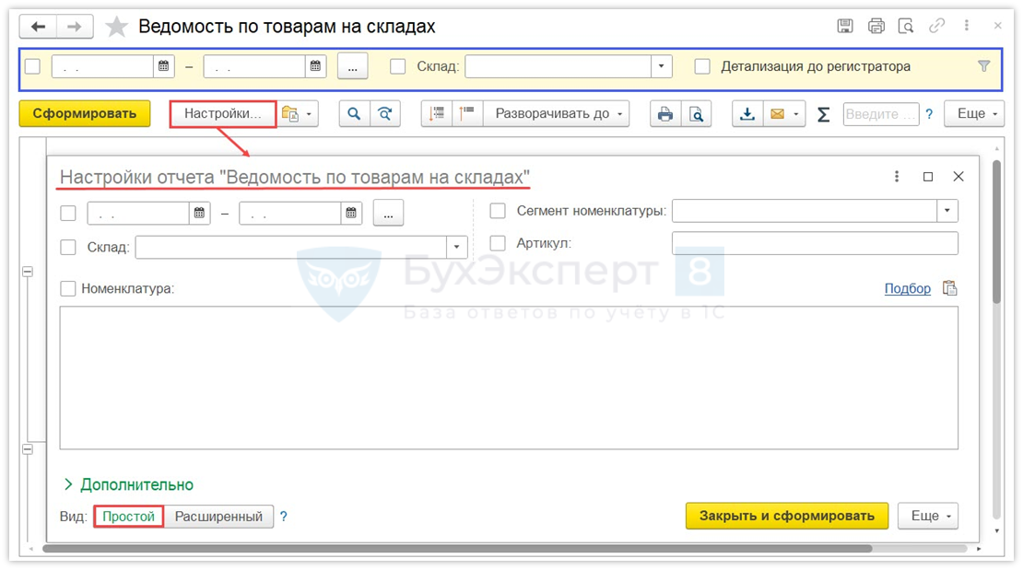Open Сегмент номенклатуры dropdown arrow

[x=947, y=211]
